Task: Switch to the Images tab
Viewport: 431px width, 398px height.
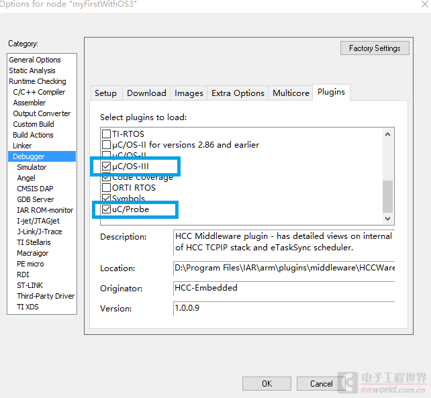Action: point(189,93)
